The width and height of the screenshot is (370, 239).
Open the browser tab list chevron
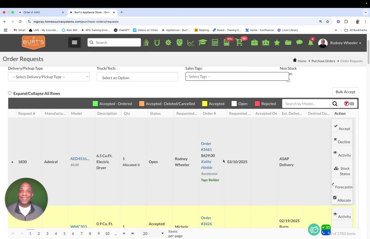pos(366,12)
